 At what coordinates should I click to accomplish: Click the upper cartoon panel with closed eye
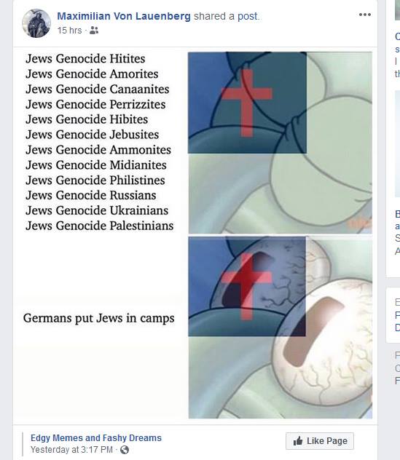point(280,143)
